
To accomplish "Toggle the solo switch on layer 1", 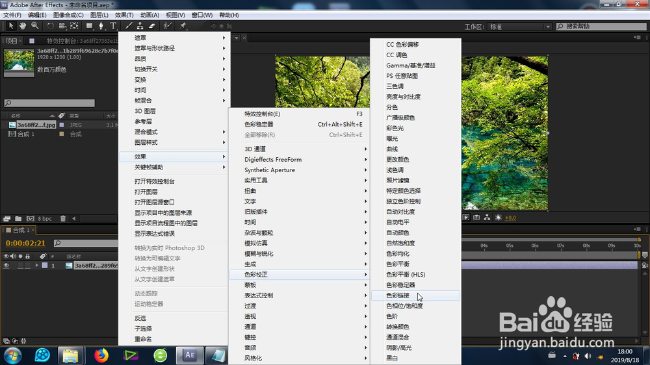I will (x=20, y=266).
